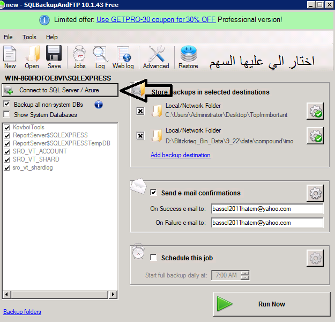Open the File menu
The height and width of the screenshot is (322, 335).
coord(8,37)
